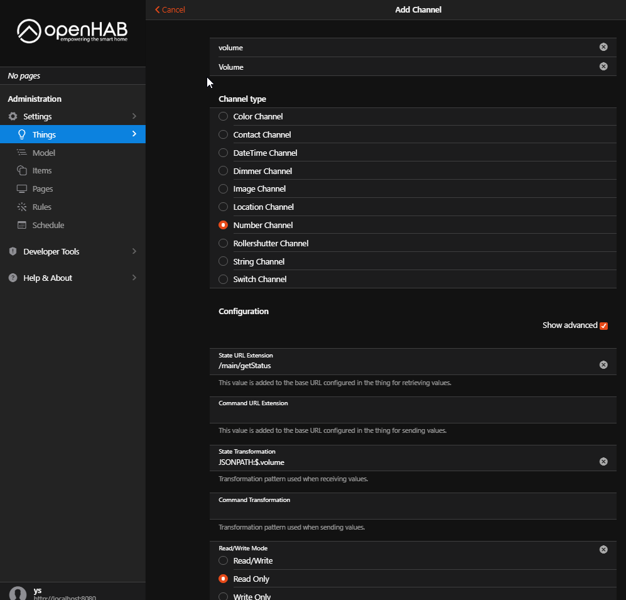626x600 pixels.
Task: Click the Settings gear icon
Action: click(x=13, y=116)
